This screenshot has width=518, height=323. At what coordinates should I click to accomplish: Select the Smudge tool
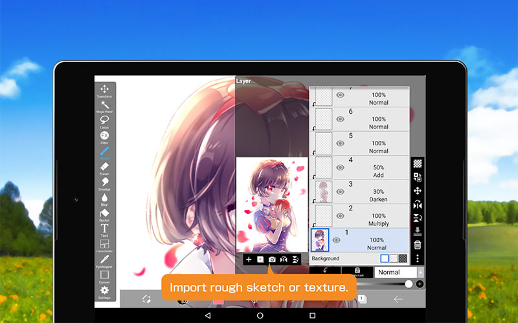click(x=104, y=183)
